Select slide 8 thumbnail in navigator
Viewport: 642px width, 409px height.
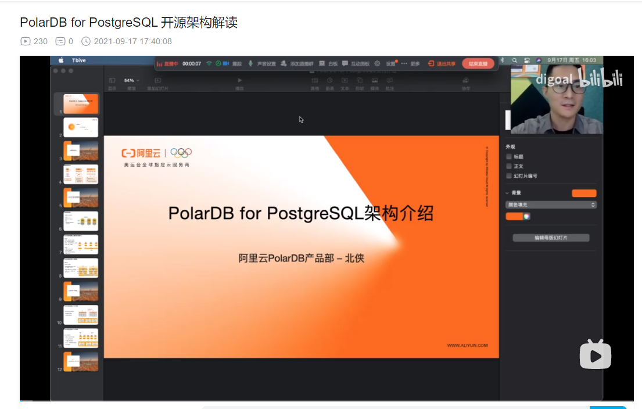click(81, 268)
